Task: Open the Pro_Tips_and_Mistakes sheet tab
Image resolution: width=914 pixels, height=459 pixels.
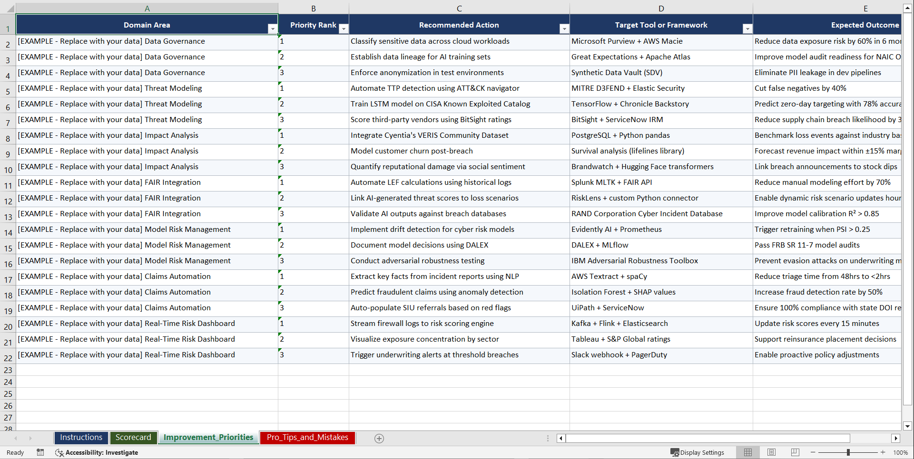Action: [307, 437]
